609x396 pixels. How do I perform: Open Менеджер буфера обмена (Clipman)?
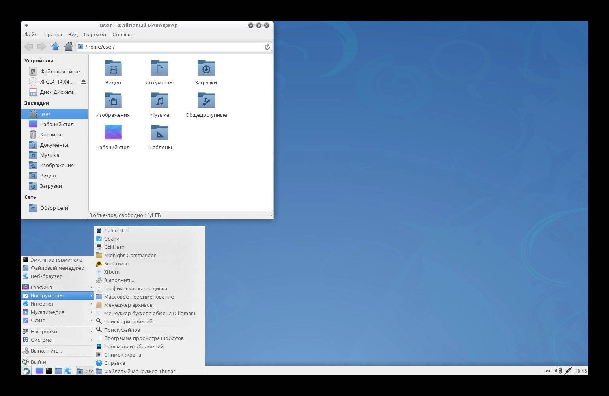149,313
